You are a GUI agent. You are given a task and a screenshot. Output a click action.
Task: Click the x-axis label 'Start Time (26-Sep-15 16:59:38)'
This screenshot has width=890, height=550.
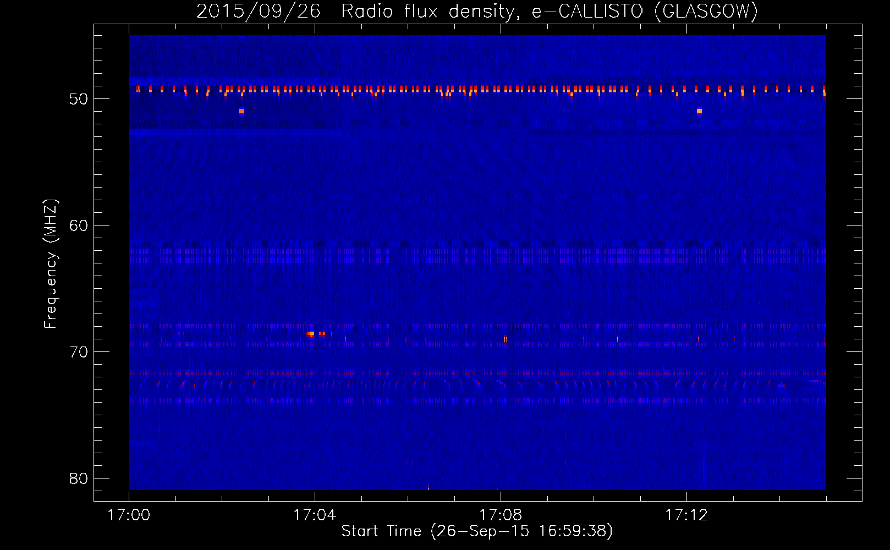(x=477, y=531)
